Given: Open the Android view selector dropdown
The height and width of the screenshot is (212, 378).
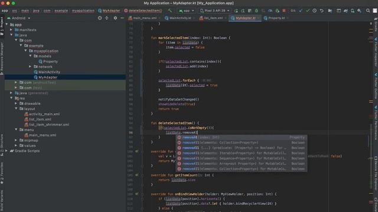Looking at the screenshot, I should (x=19, y=18).
